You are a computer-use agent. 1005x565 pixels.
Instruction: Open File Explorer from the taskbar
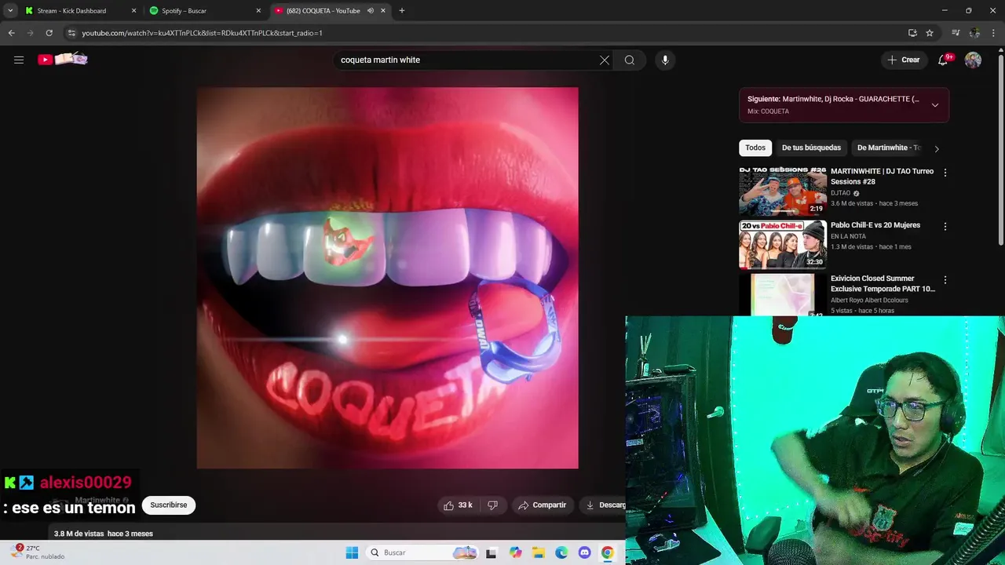pyautogui.click(x=539, y=552)
